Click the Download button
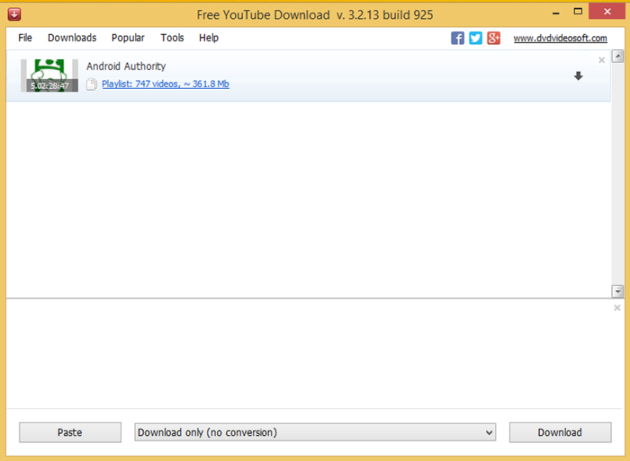 (x=560, y=432)
